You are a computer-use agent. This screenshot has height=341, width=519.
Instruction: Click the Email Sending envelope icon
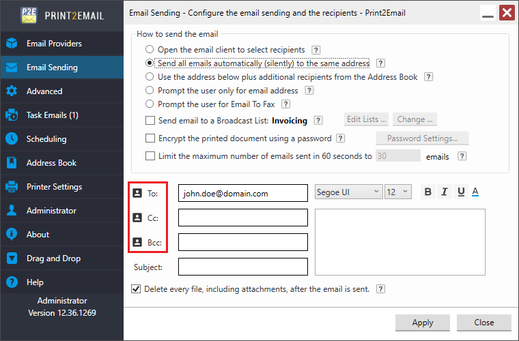point(12,68)
